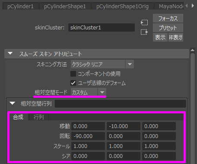The width and height of the screenshot is (197, 164).
Task: Click the スケール X value field
Action: (x=88, y=146)
